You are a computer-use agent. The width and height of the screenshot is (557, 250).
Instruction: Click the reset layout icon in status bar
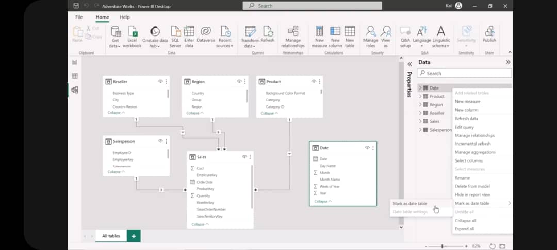[x=493, y=246]
